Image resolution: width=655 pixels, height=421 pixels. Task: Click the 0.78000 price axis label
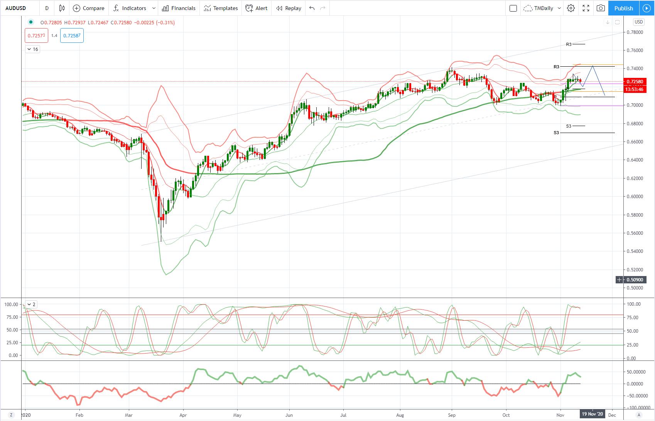[635, 32]
